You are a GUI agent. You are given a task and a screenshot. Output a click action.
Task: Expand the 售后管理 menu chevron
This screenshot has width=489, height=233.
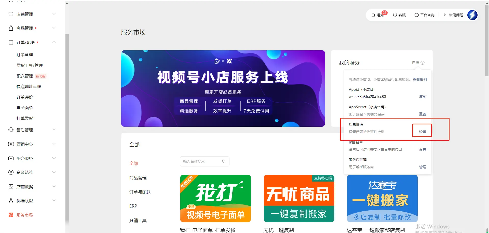click(x=54, y=130)
